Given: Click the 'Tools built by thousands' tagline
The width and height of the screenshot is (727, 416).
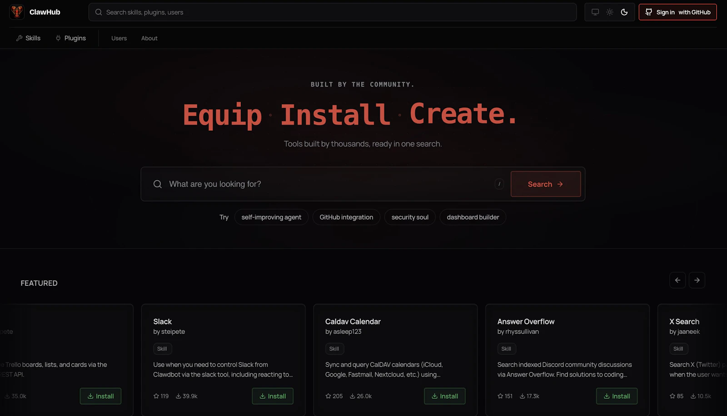Looking at the screenshot, I should click(x=363, y=144).
